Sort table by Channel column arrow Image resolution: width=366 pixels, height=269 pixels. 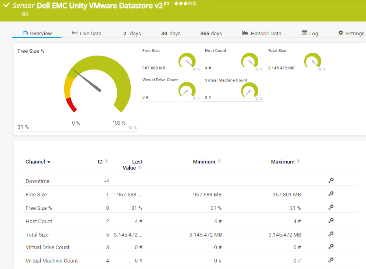pos(49,162)
